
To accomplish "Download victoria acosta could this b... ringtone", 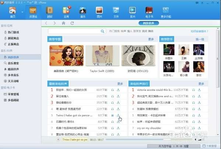I will [x=199, y=90].
